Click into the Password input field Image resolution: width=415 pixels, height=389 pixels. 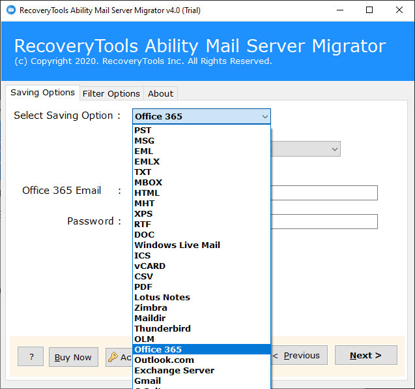click(324, 221)
